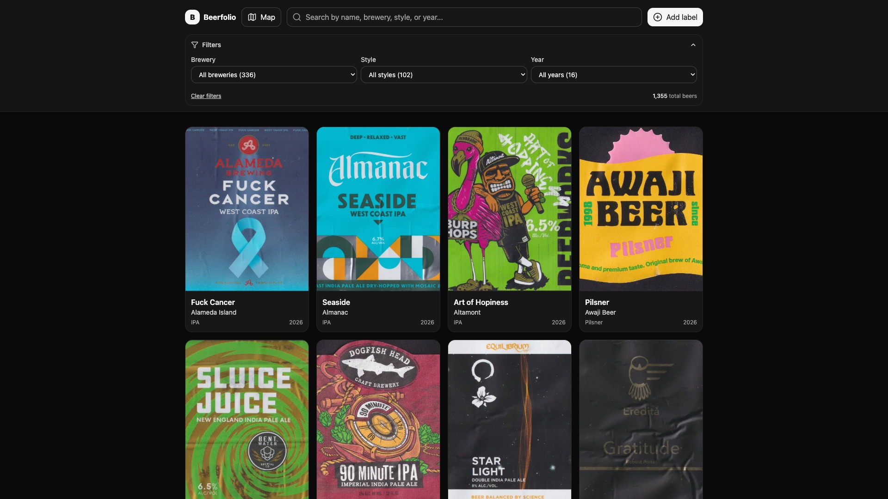The width and height of the screenshot is (888, 499).
Task: Click the 1,355 total beers count
Action: coord(675,96)
